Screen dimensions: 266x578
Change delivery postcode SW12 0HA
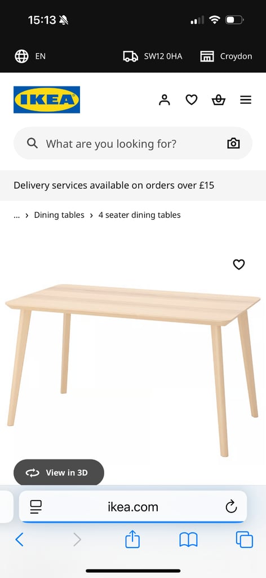point(152,56)
